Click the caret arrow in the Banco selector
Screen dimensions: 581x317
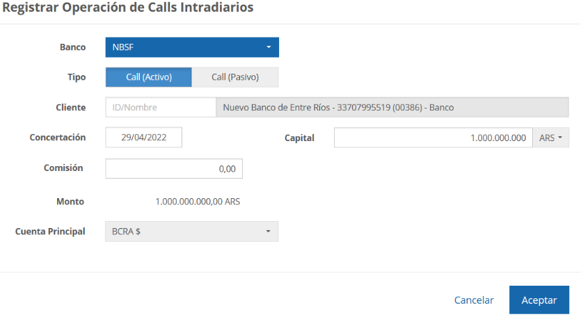(x=269, y=47)
